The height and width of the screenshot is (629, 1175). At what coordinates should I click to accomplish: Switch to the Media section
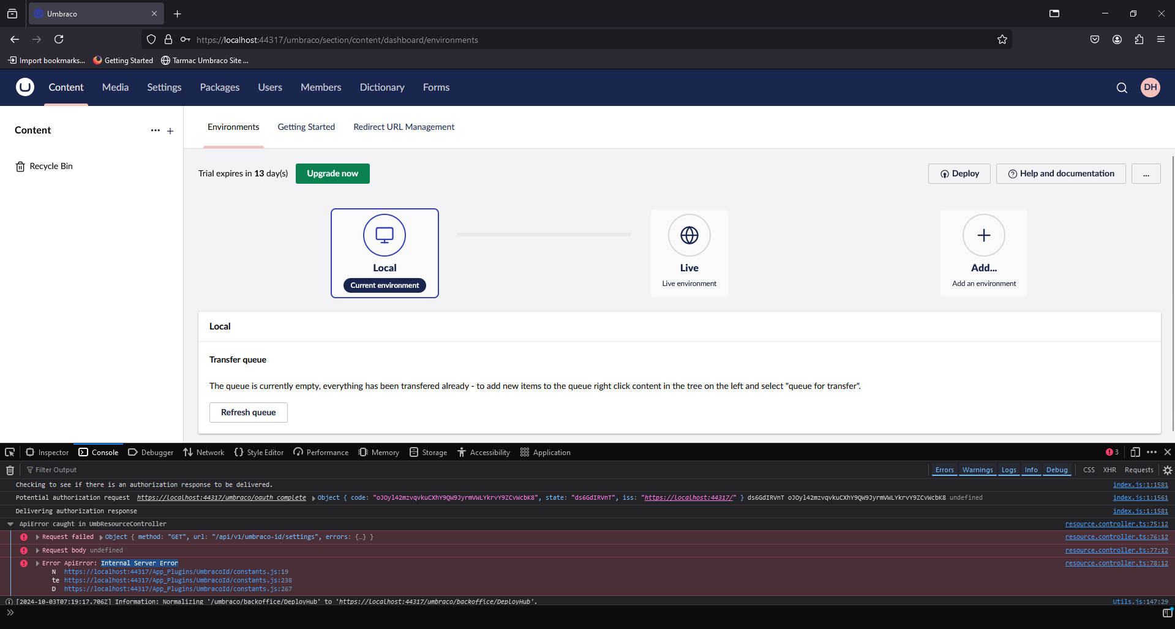click(115, 88)
